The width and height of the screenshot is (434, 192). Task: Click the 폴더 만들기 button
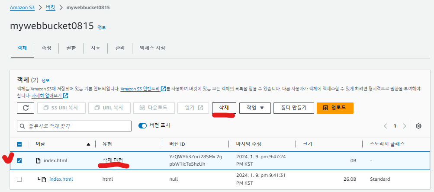tap(294, 108)
